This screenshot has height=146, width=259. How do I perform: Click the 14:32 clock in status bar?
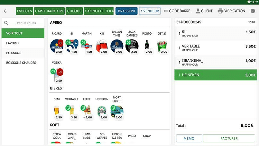pyautogui.click(x=254, y=2)
